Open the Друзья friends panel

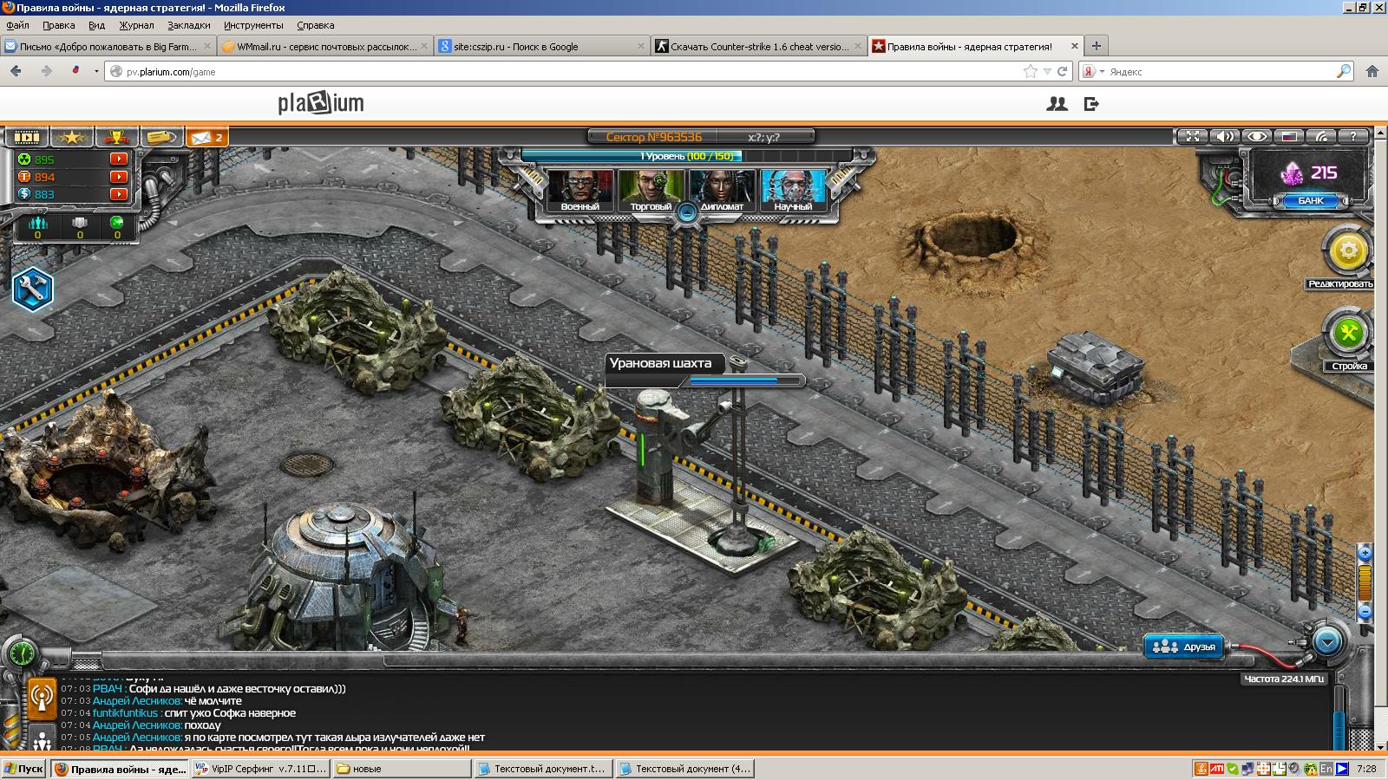pyautogui.click(x=1185, y=647)
